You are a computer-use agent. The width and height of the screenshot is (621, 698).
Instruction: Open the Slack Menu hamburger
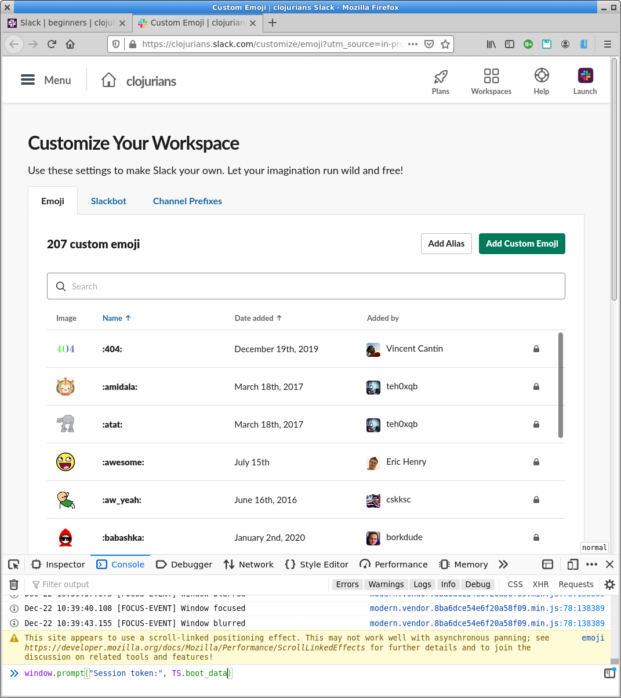pyautogui.click(x=28, y=80)
